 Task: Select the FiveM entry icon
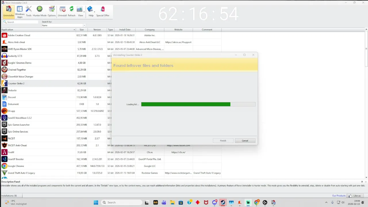point(4,152)
